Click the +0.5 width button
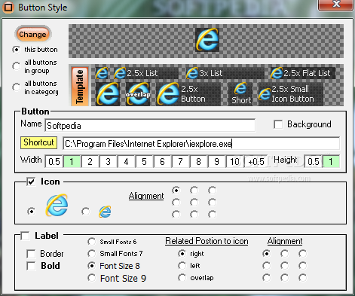This screenshot has width=355, height=296. [x=256, y=161]
